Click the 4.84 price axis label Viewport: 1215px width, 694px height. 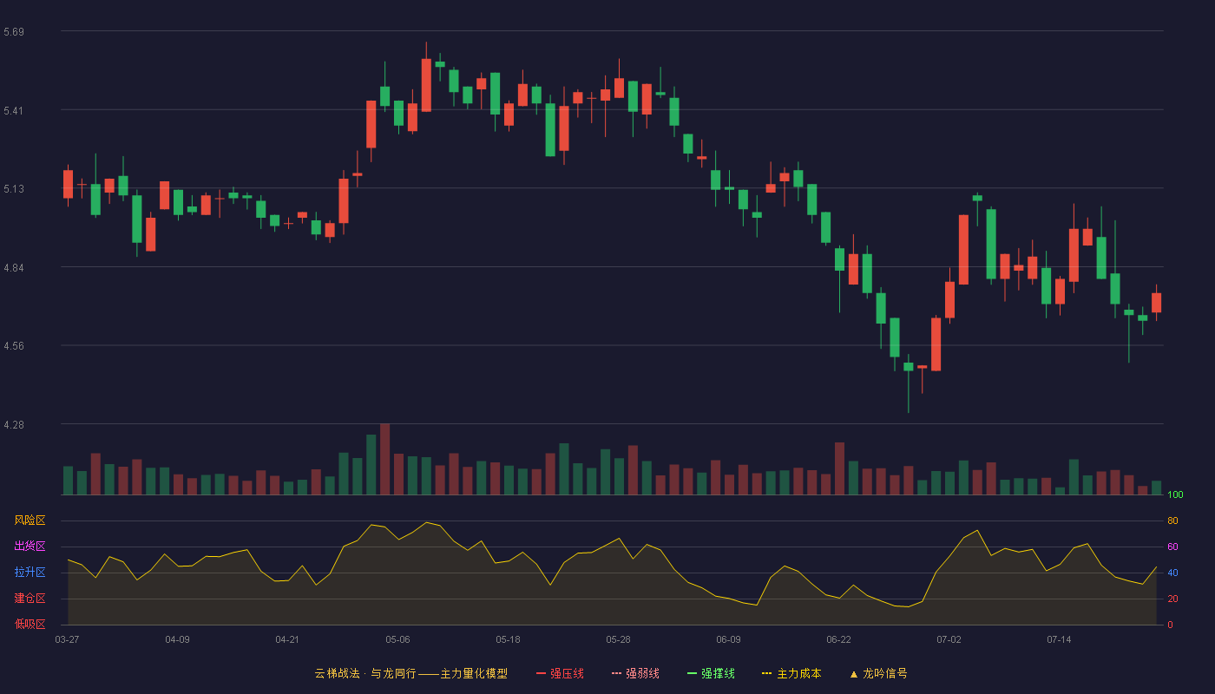pos(14,268)
